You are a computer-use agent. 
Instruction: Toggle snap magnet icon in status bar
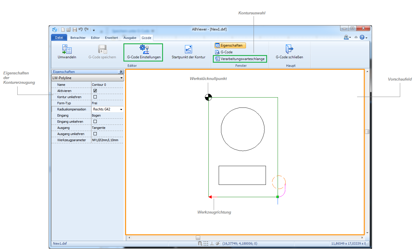[x=200, y=243]
